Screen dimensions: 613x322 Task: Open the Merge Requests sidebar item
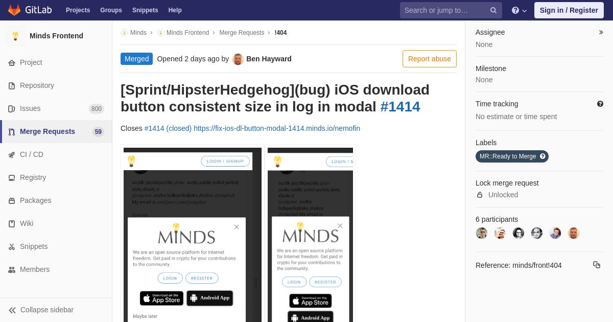pyautogui.click(x=56, y=131)
